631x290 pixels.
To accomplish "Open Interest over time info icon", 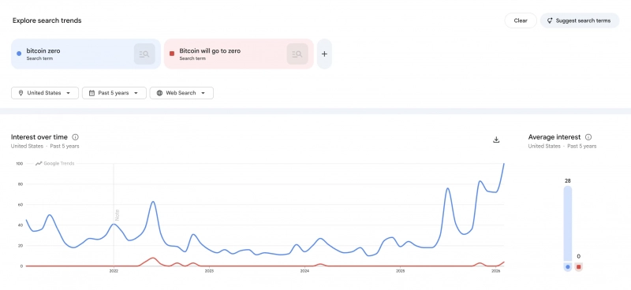I will point(75,137).
